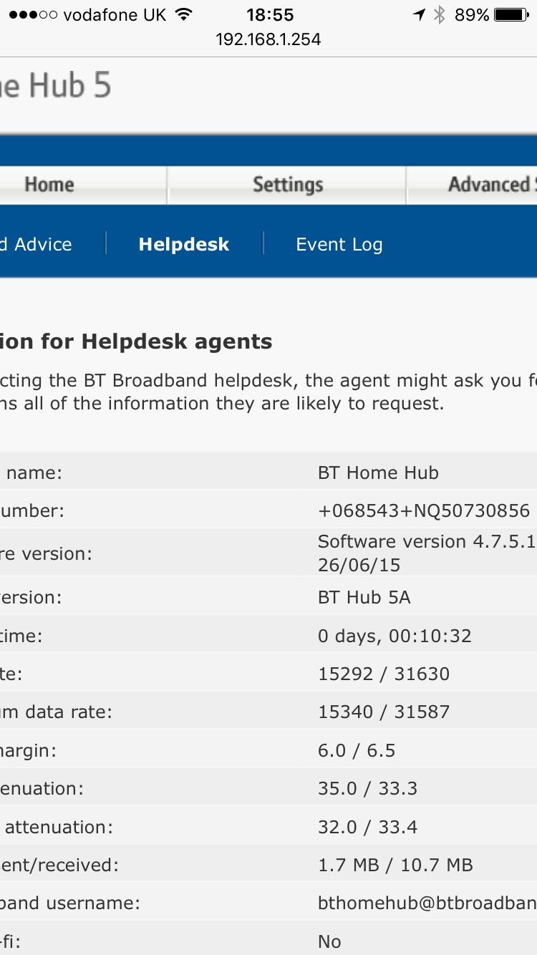Tap the status bar clock showing 18:55

pyautogui.click(x=270, y=15)
